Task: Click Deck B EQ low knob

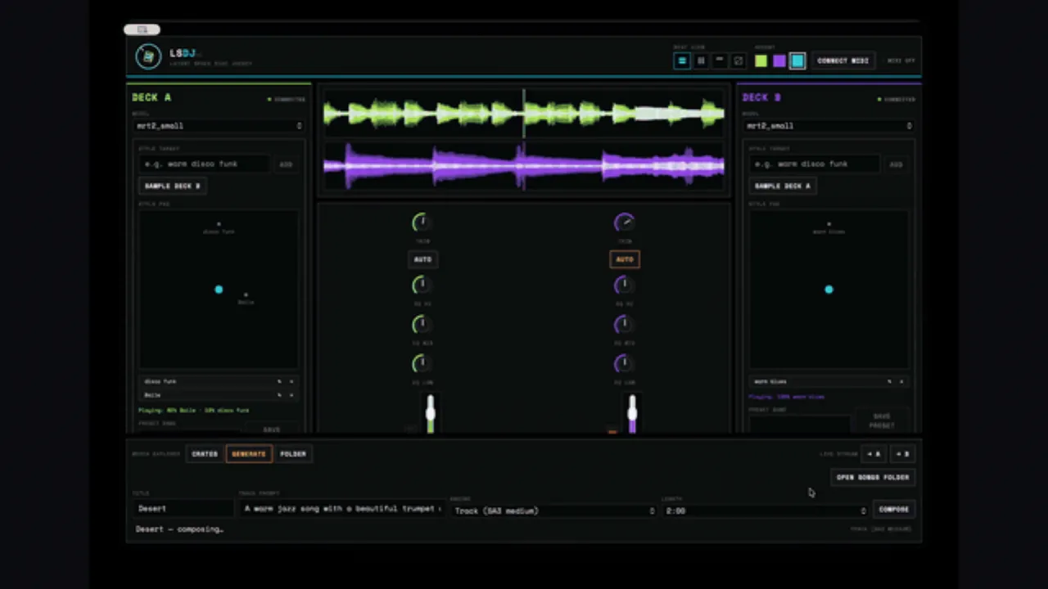Action: (624, 363)
